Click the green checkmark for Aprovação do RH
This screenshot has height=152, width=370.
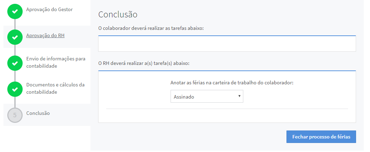tap(15, 37)
